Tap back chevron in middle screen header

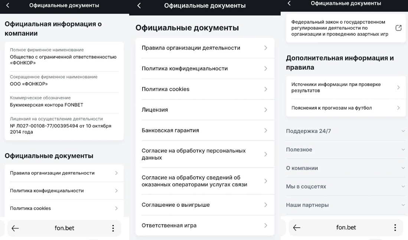click(139, 6)
